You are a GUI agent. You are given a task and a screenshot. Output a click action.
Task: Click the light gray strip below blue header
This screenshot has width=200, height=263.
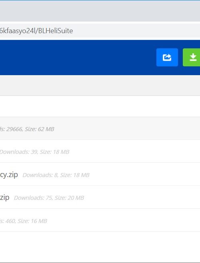(100, 86)
